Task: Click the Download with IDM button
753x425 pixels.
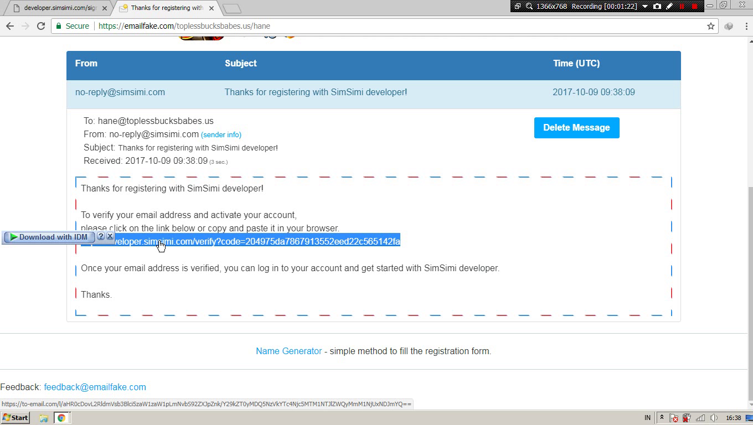Action: click(x=49, y=237)
